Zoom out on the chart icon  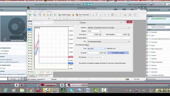[108, 15]
